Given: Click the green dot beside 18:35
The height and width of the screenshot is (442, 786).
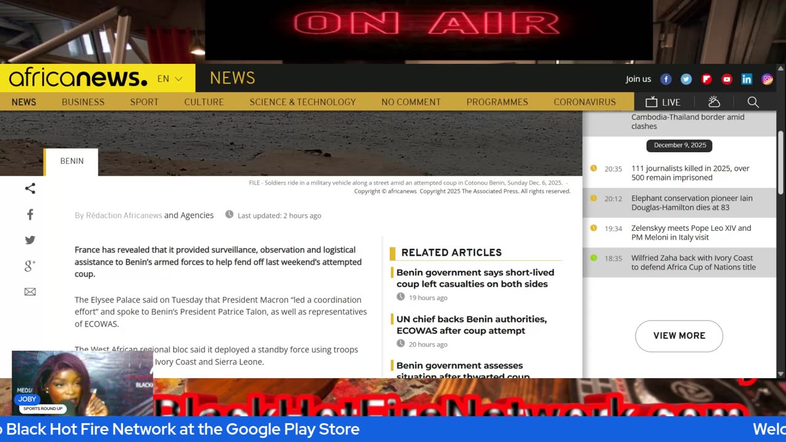Looking at the screenshot, I should [x=594, y=258].
